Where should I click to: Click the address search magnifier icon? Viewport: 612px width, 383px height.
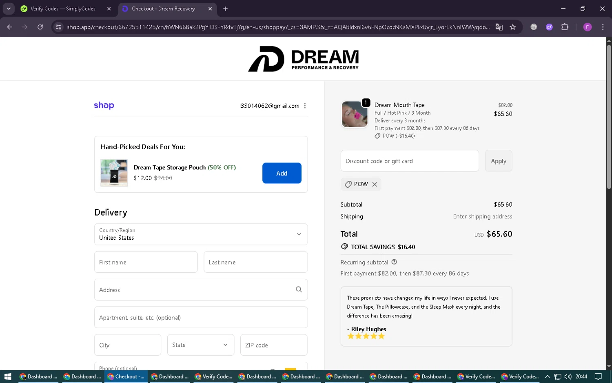(x=299, y=289)
